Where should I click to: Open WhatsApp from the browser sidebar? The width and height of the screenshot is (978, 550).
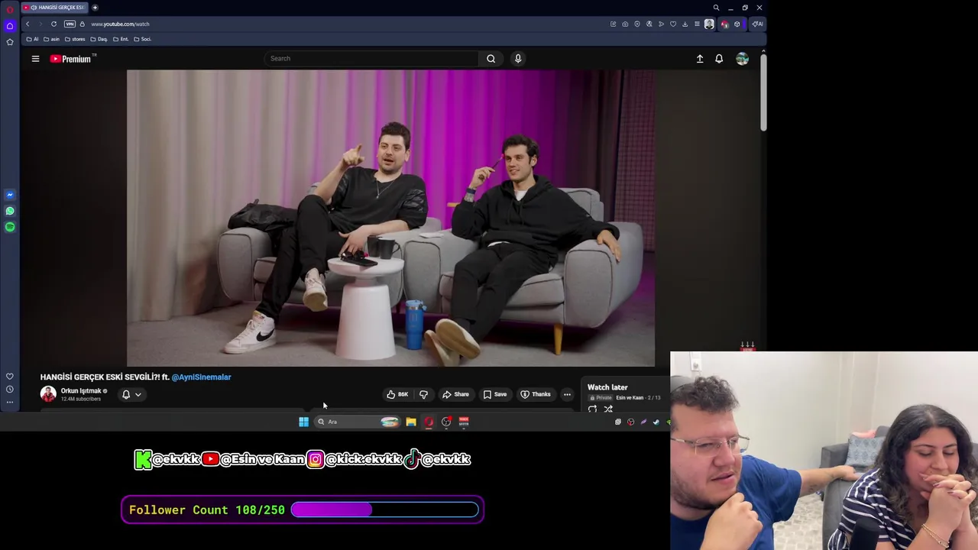tap(10, 211)
